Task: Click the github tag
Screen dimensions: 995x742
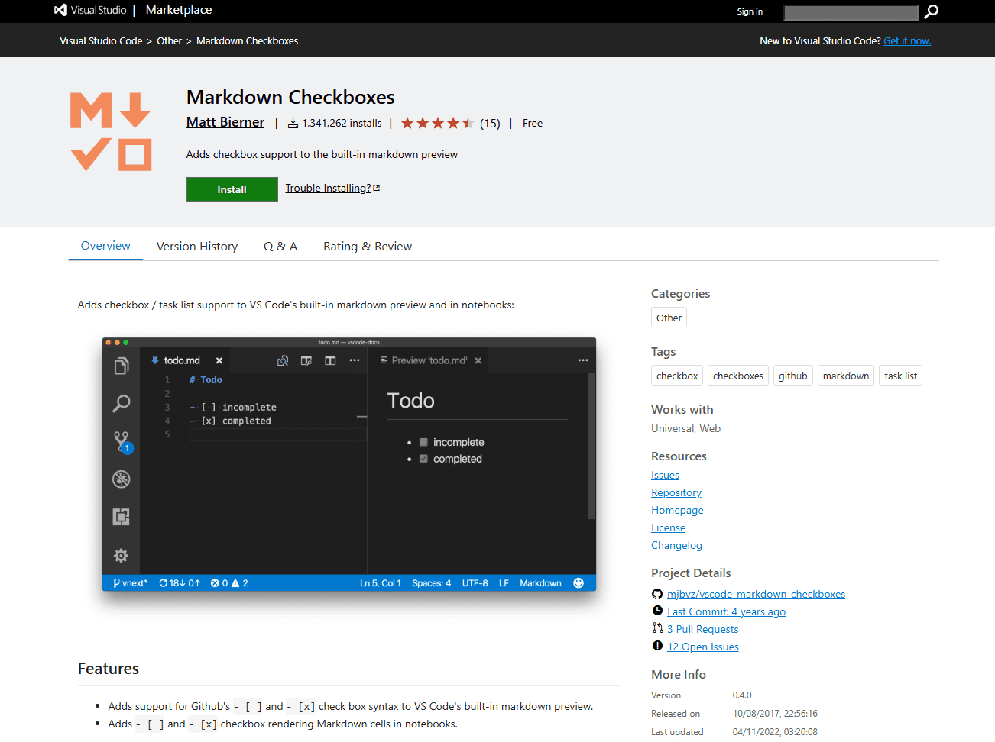Action: (793, 376)
